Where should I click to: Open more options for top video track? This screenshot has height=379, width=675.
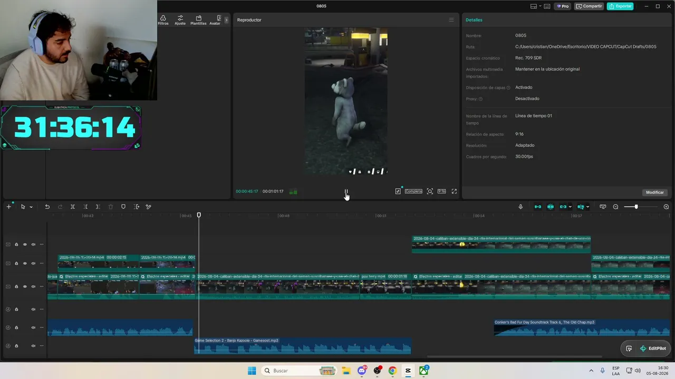pos(42,245)
